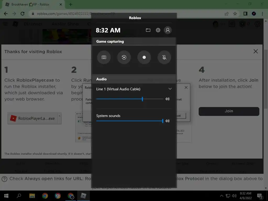Show hidden system tray icons
This screenshot has width=268, height=201.
coord(221,196)
